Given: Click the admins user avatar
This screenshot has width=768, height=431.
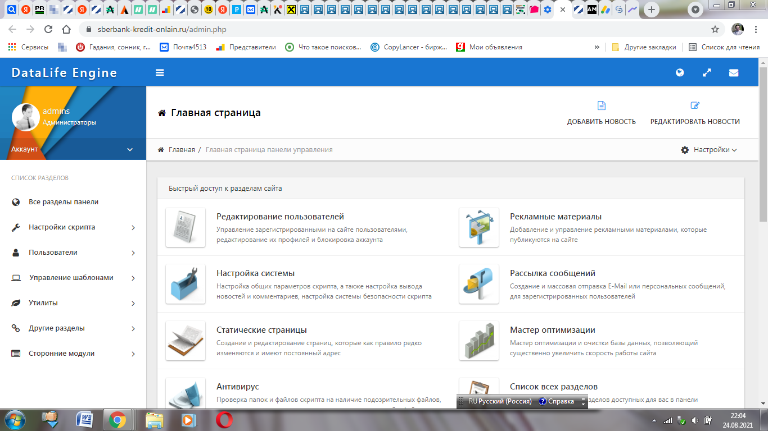Looking at the screenshot, I should coord(25,117).
